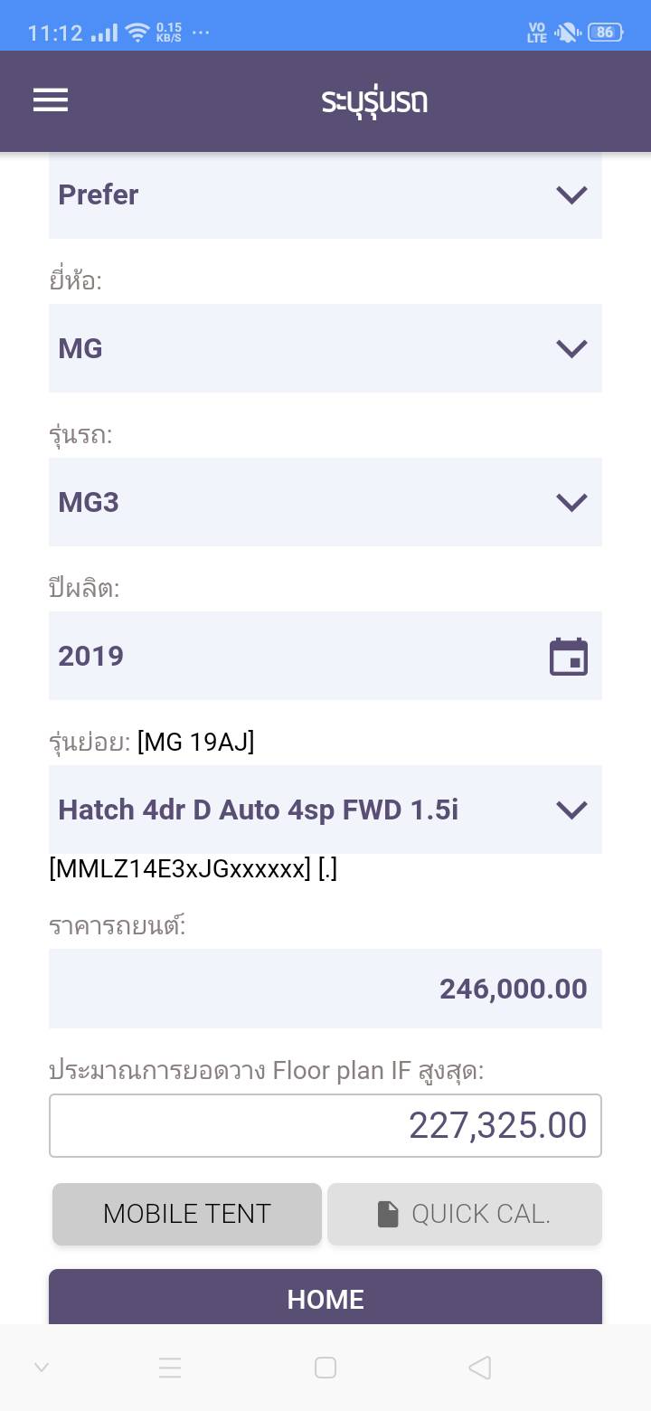Expand the Prefer dropdown
This screenshot has height=1411, width=651.
[571, 194]
